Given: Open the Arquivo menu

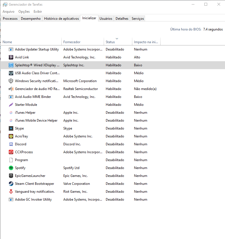Looking at the screenshot, I should (8, 12).
